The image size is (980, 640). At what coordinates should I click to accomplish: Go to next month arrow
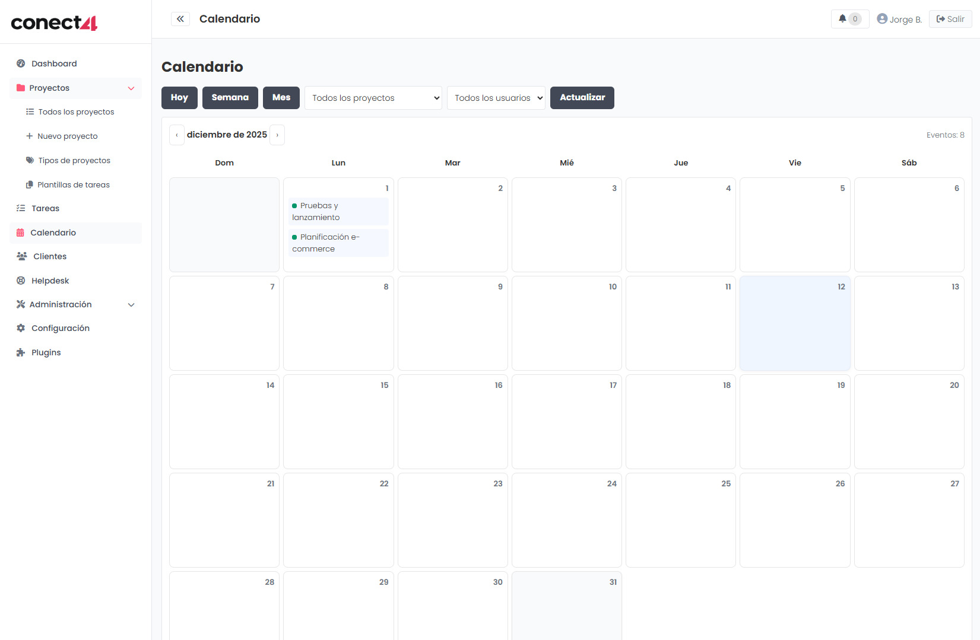[x=277, y=135]
